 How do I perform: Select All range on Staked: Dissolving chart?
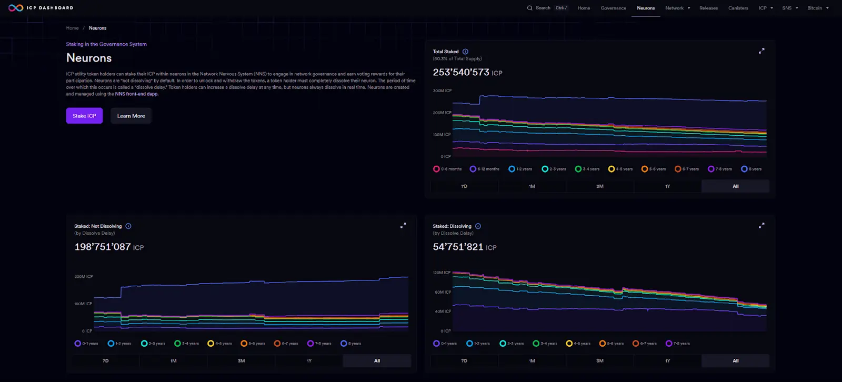(736, 361)
